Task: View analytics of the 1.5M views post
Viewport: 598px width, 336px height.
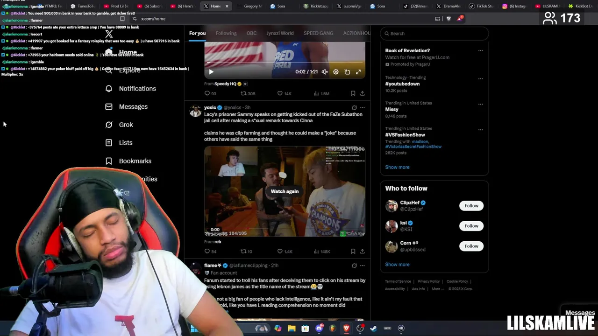Action: click(x=321, y=93)
